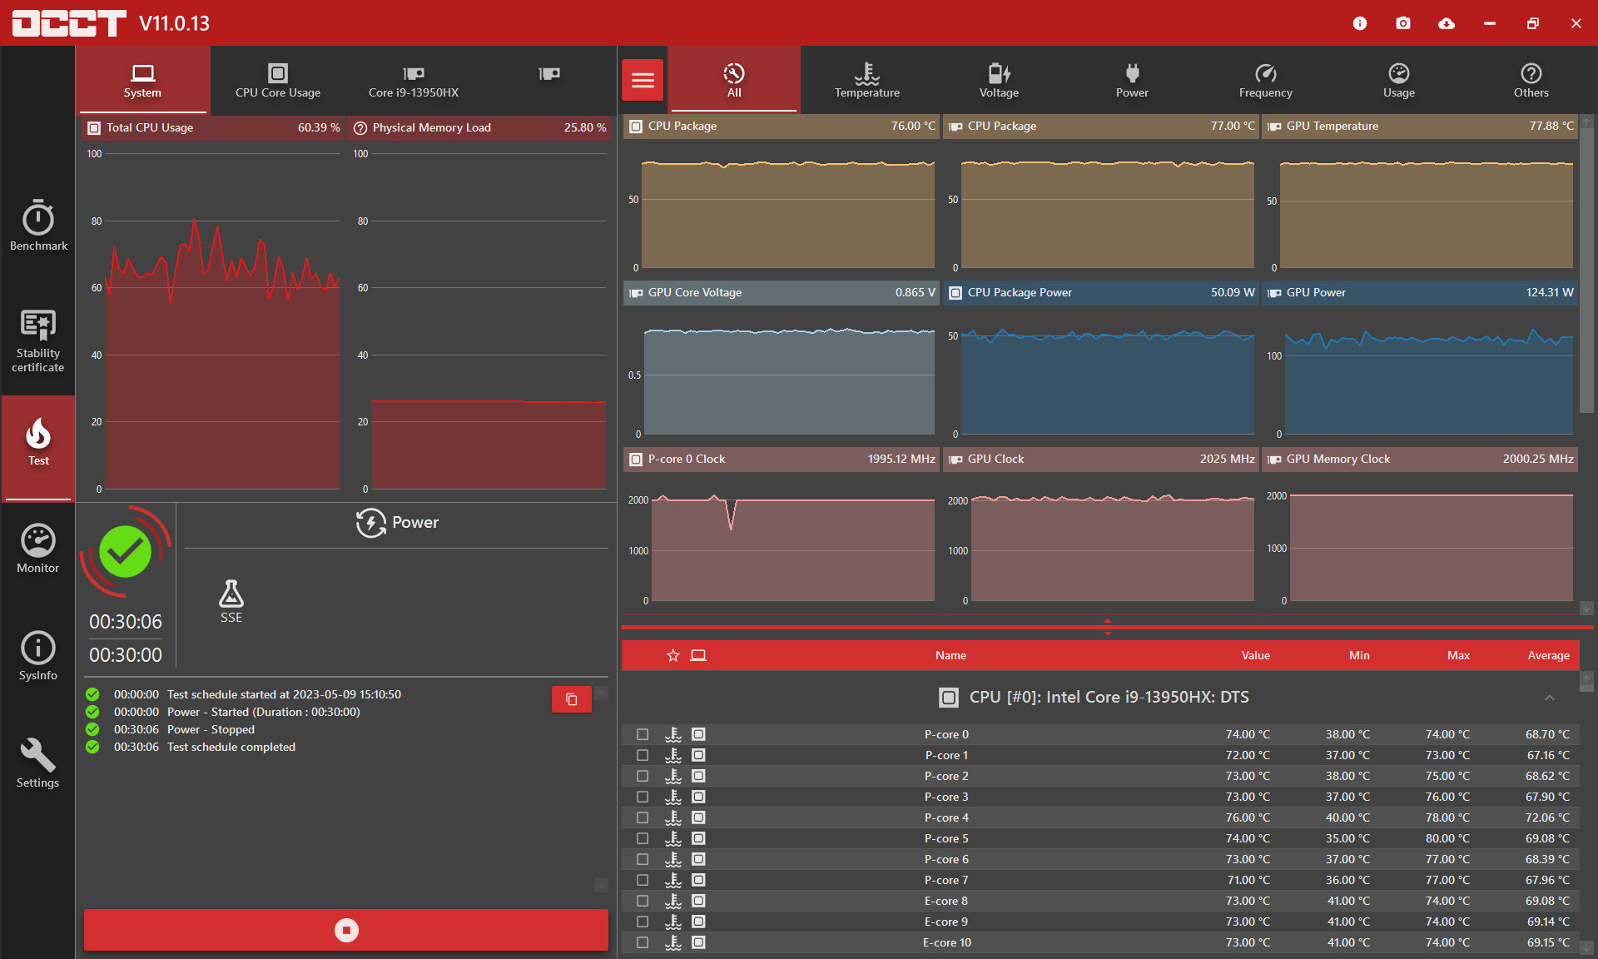1598x959 pixels.
Task: Click the green test passed checkmark
Action: (125, 551)
